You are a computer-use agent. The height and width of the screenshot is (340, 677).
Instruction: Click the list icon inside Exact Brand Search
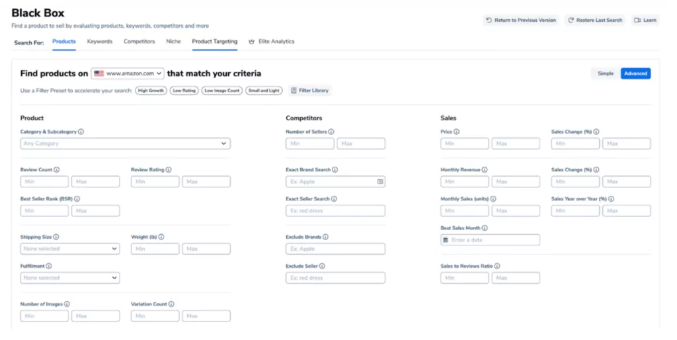pos(380,181)
